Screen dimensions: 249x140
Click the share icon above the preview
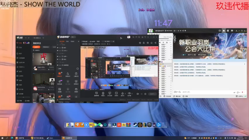(155, 43)
